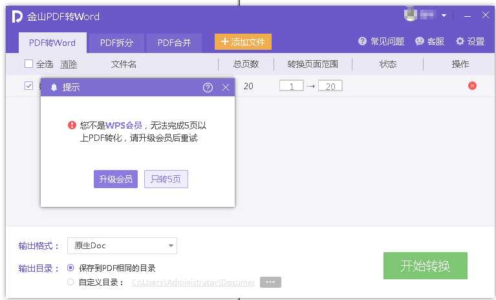Open 常见问题 help
The image size is (496, 300).
pos(381,41)
